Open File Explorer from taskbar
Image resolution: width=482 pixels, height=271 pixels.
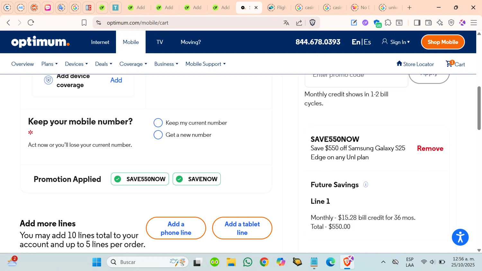[231, 262]
